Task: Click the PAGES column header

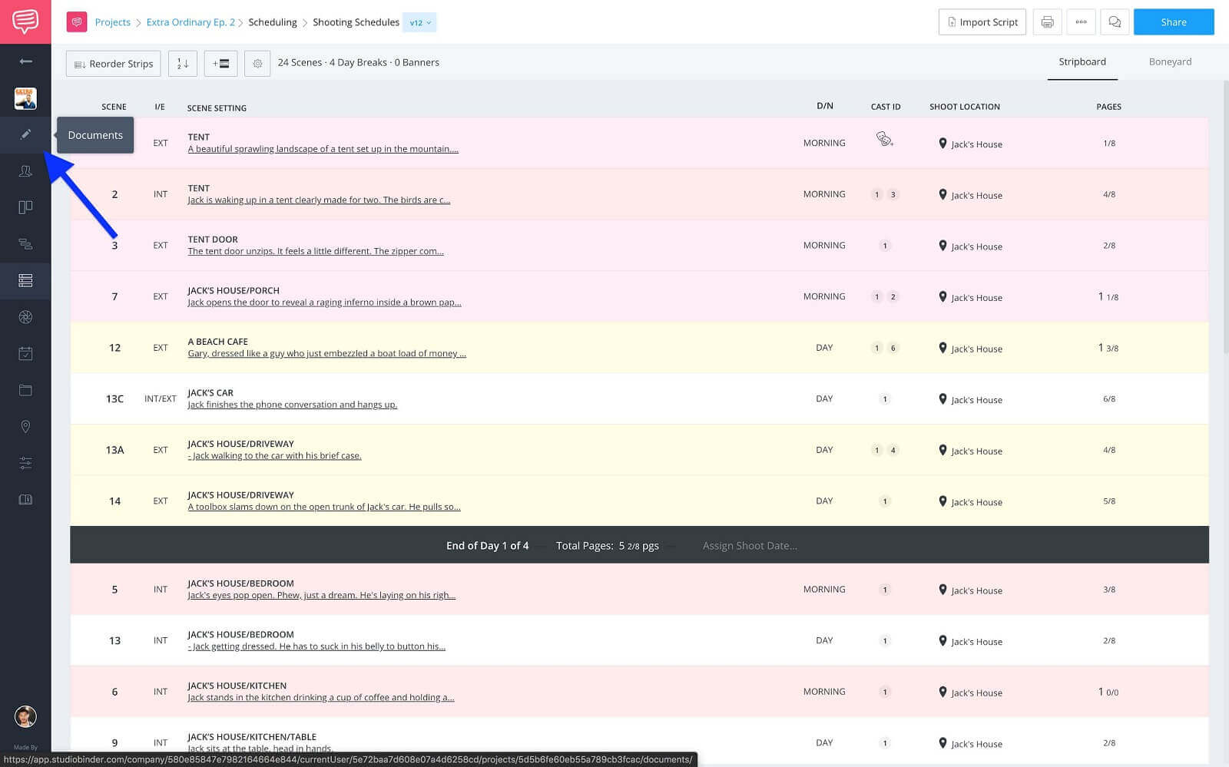Action: (x=1108, y=107)
